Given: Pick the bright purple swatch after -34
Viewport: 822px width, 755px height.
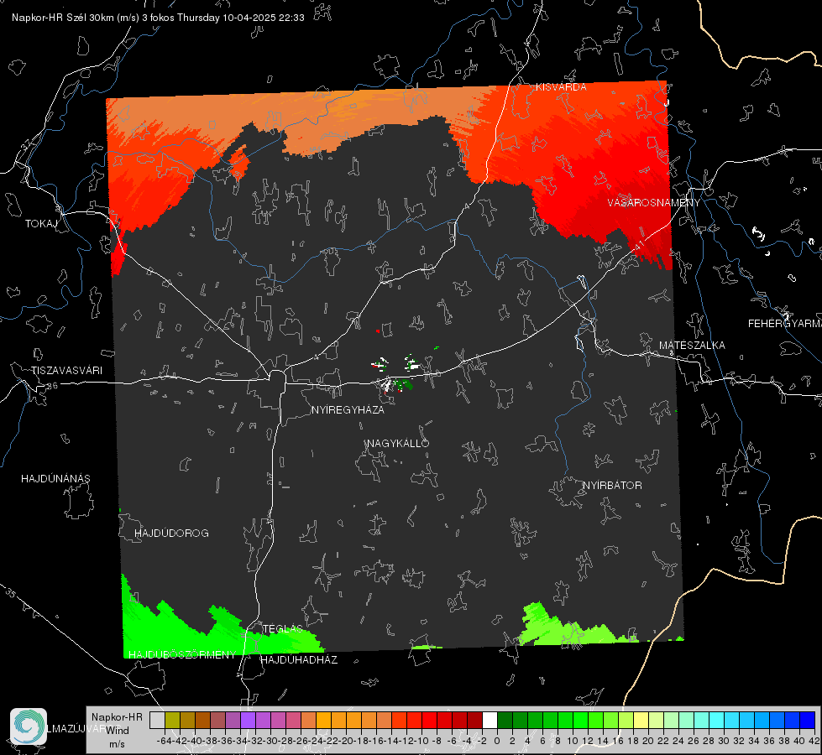Looking at the screenshot, I should point(248,720).
